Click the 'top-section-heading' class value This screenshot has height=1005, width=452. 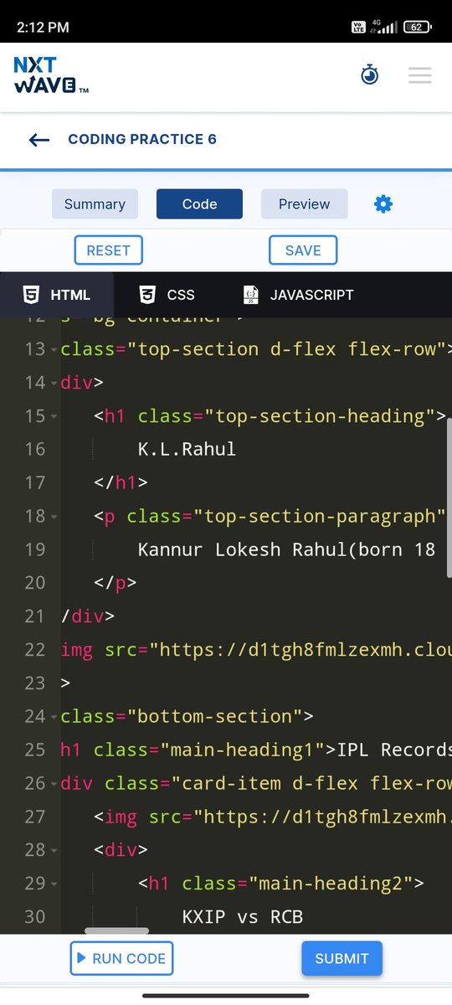[x=320, y=415]
